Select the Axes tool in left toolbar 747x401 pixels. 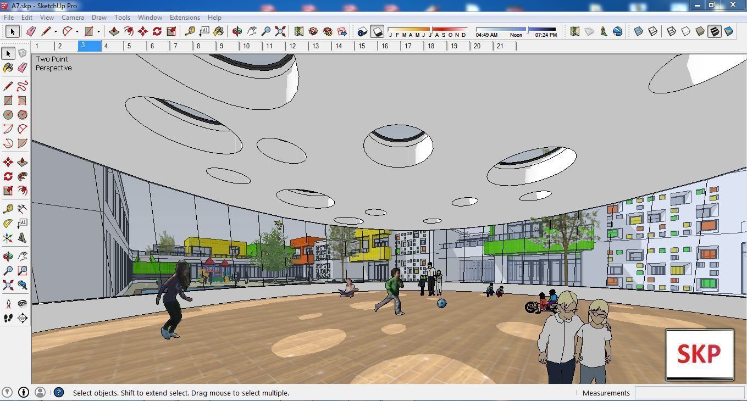coord(8,238)
